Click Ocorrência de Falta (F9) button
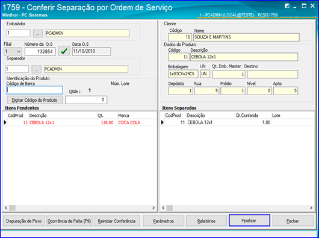 click(69, 221)
